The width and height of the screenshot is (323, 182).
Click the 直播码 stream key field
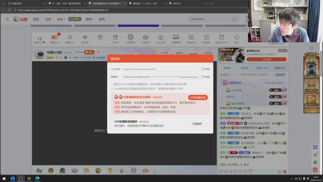tap(161, 77)
